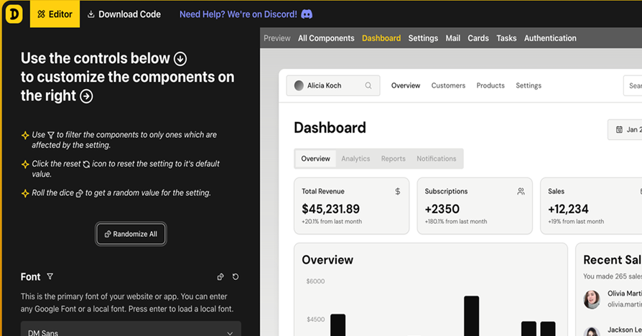
Task: Click the calendar icon next to Jan date
Action: click(x=619, y=130)
